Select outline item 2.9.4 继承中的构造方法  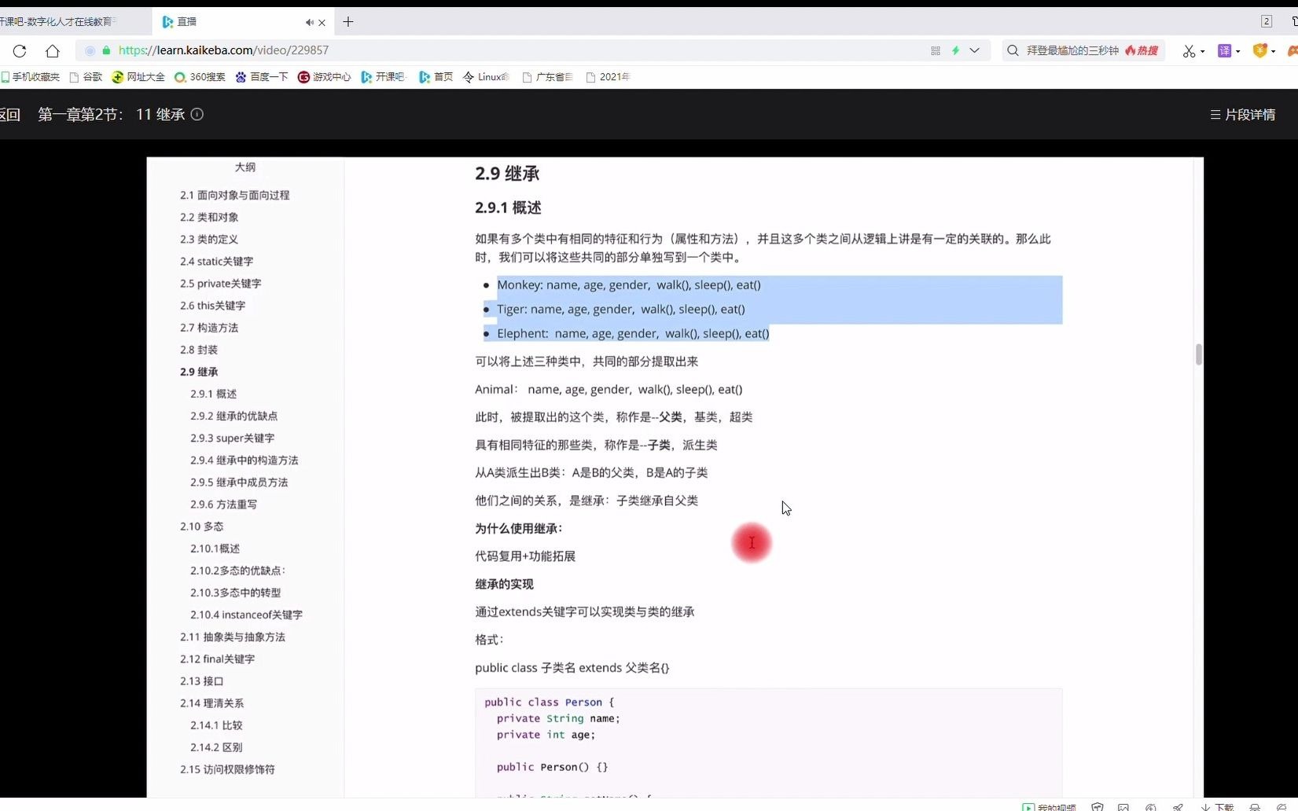tap(244, 460)
